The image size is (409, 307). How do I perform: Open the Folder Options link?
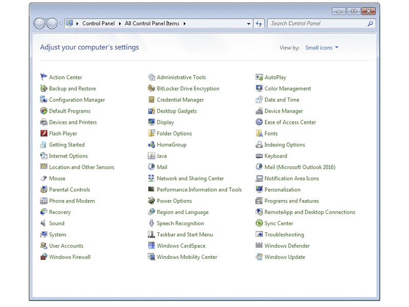click(174, 133)
